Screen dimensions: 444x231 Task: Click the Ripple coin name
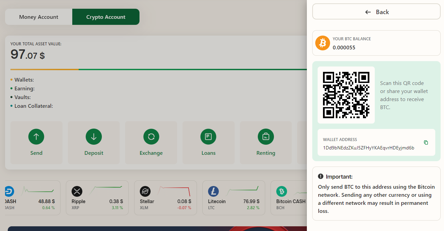(78, 201)
